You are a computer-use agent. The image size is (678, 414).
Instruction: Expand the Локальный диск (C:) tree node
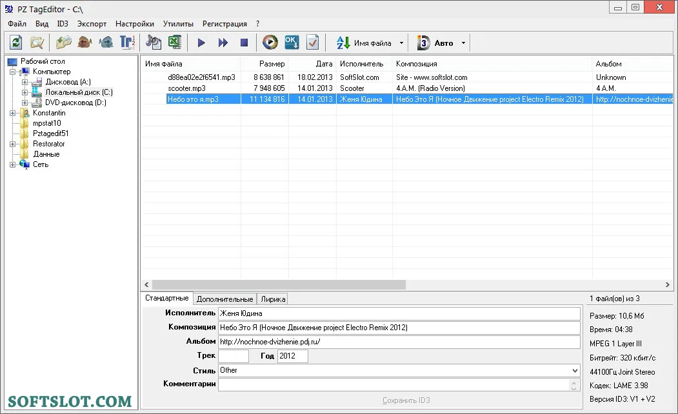point(25,92)
